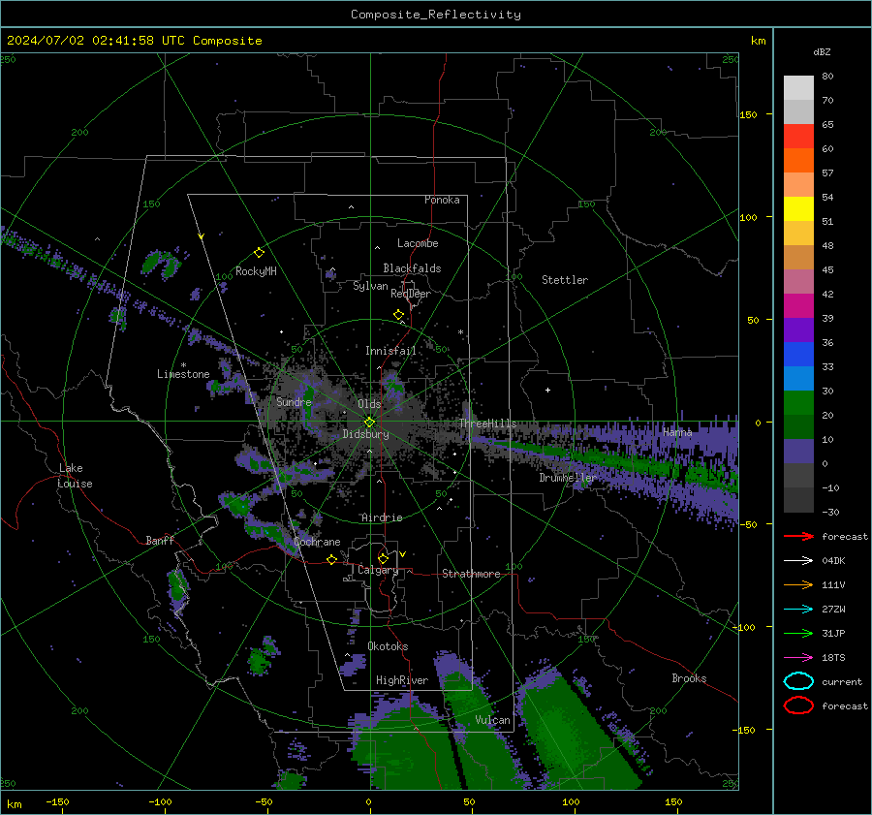
Task: Click the red forecast arrow in legend
Action: (x=798, y=536)
